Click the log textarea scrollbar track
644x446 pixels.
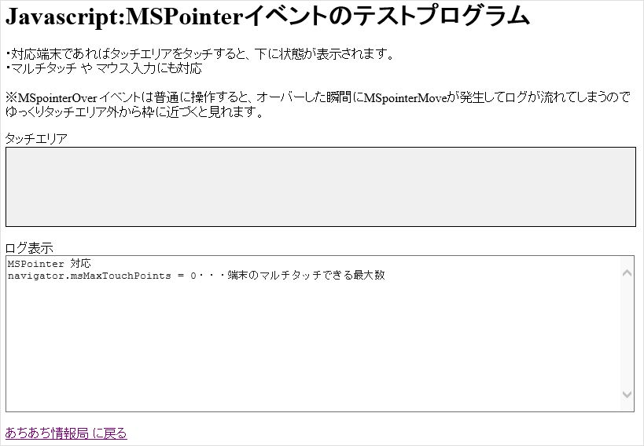(627, 334)
